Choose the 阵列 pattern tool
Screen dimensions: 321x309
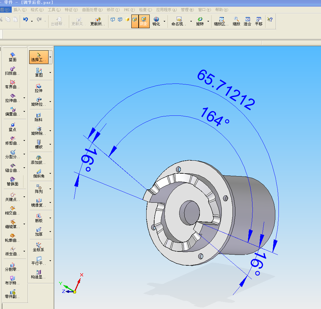click(39, 189)
